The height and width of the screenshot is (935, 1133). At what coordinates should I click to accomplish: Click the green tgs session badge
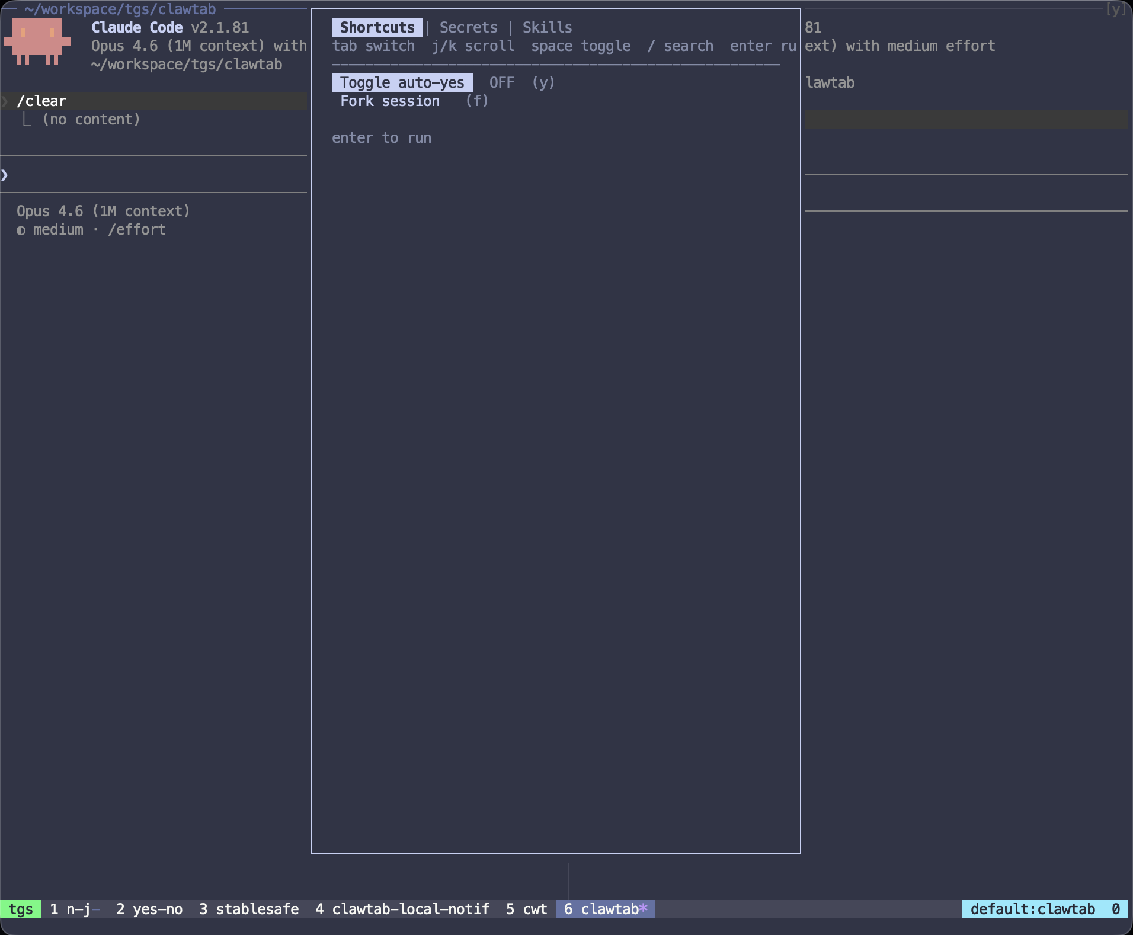(x=21, y=909)
